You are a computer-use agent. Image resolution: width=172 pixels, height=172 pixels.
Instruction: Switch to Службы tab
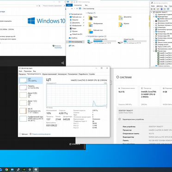pyautogui.click(x=92, y=74)
